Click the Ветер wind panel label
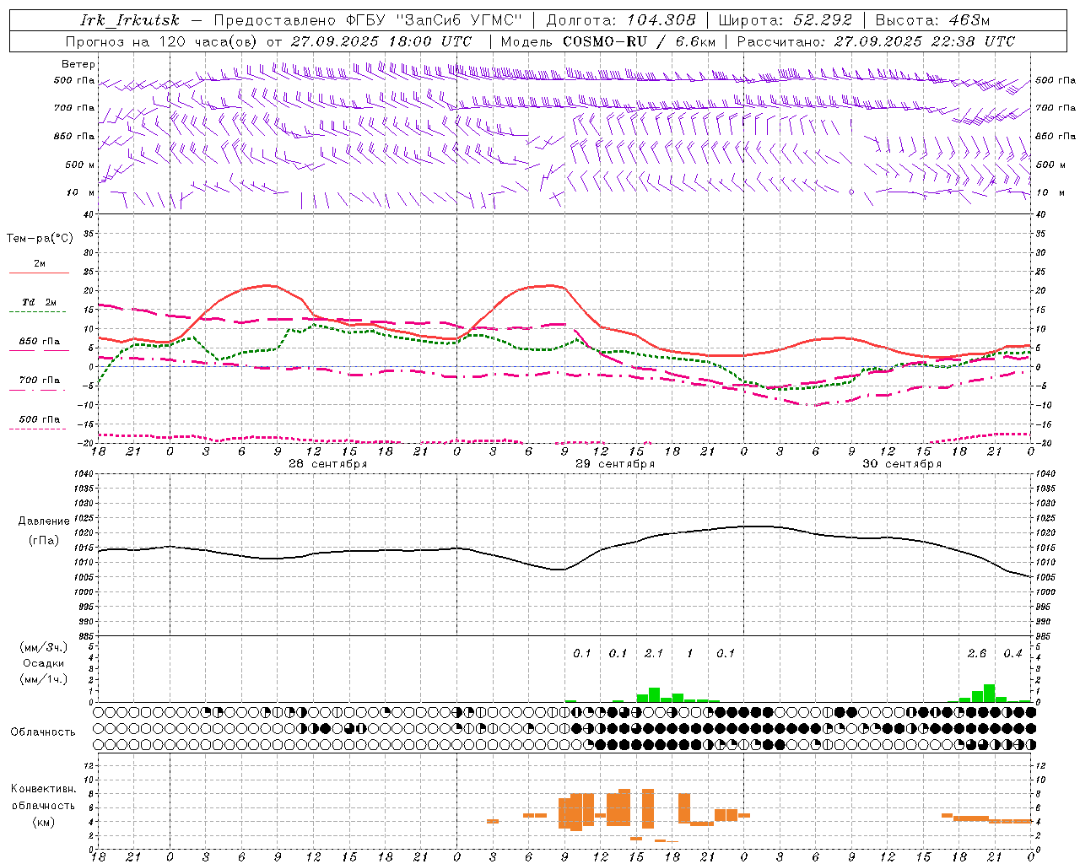This screenshot has height=864, width=1080. 78,64
